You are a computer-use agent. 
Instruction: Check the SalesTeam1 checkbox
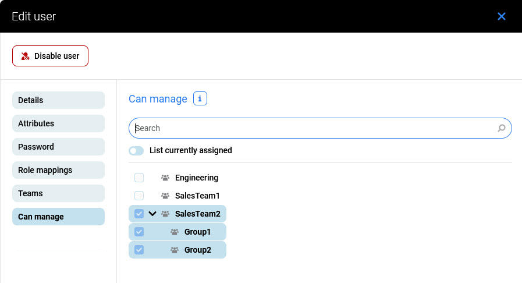[x=139, y=196]
